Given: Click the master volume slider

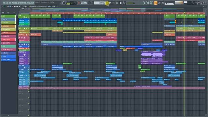Looking at the screenshot, I should coord(131,3).
